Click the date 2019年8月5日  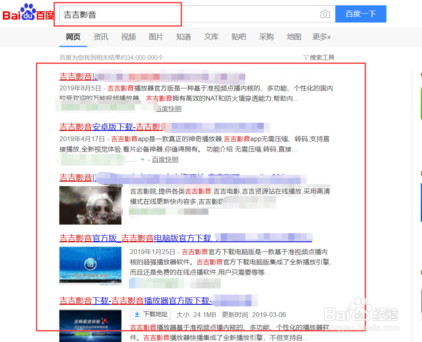click(x=80, y=88)
